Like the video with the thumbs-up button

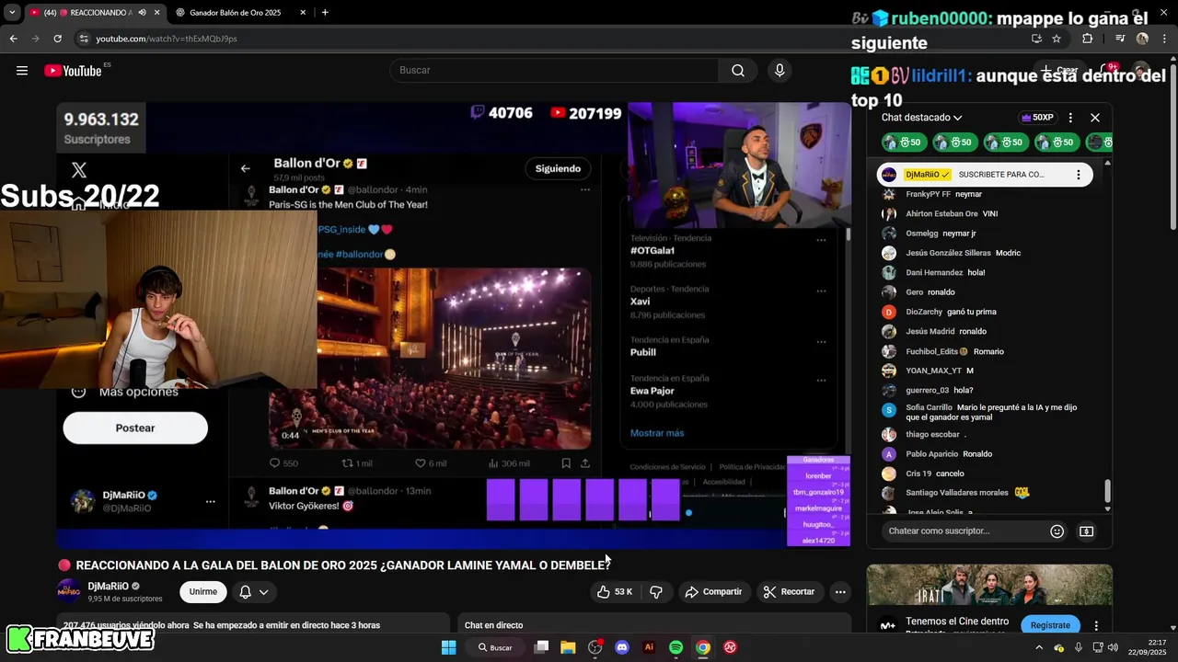tap(615, 592)
